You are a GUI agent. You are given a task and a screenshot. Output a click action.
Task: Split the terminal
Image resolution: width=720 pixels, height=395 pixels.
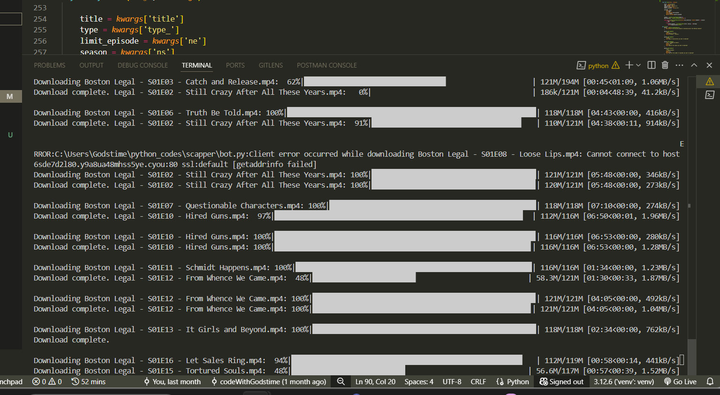(x=652, y=65)
